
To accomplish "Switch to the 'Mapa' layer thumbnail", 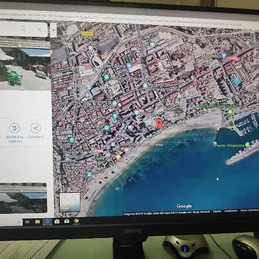I will click(70, 202).
